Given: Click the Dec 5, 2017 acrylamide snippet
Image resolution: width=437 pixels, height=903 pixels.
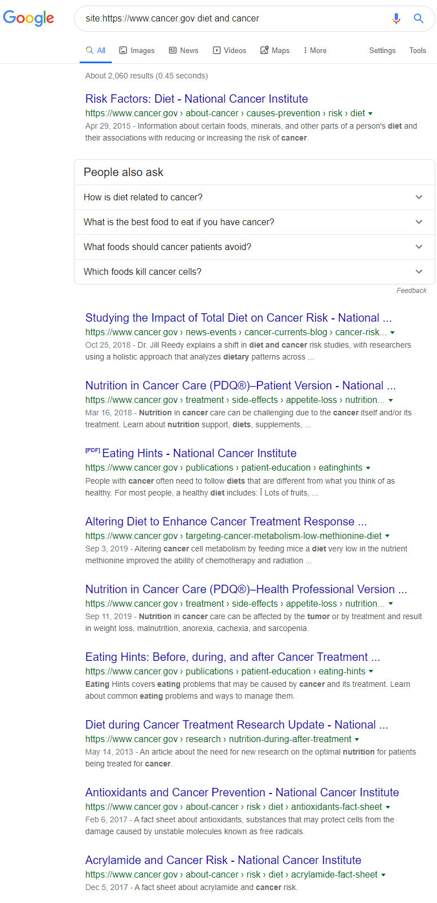Looking at the screenshot, I should (191, 887).
